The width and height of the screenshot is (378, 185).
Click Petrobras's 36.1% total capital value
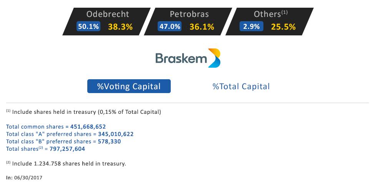[202, 27]
